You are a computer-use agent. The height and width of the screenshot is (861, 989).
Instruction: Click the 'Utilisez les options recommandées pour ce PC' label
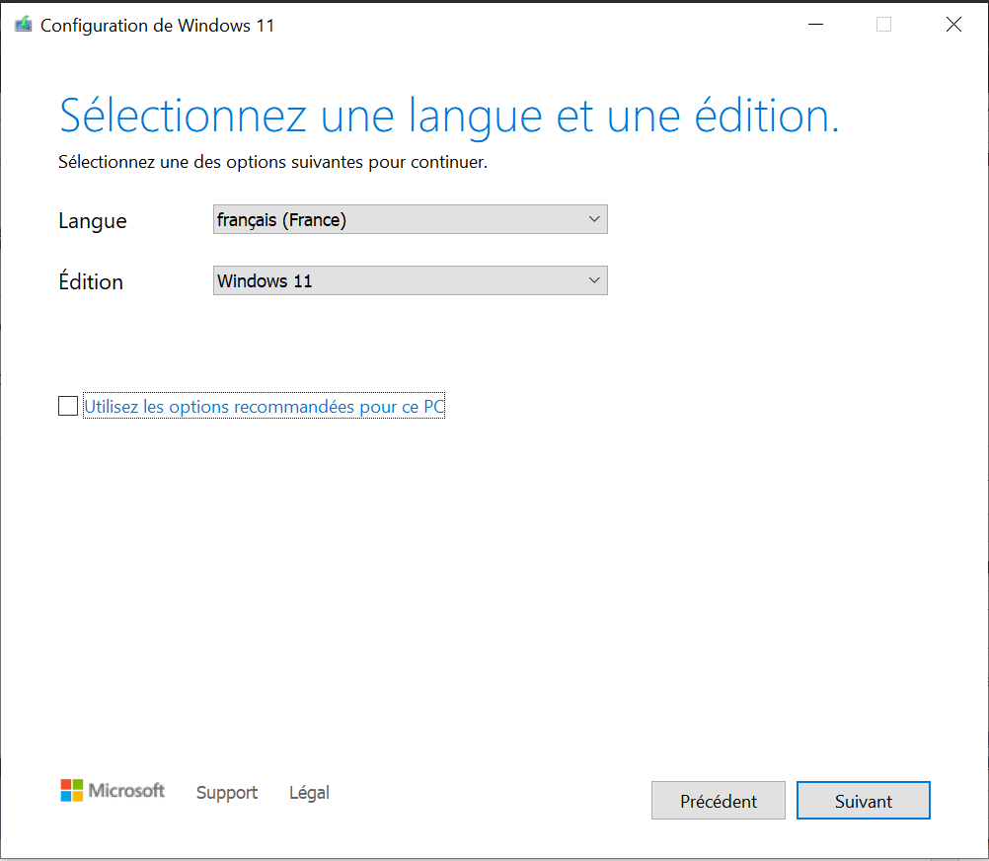[x=265, y=406]
